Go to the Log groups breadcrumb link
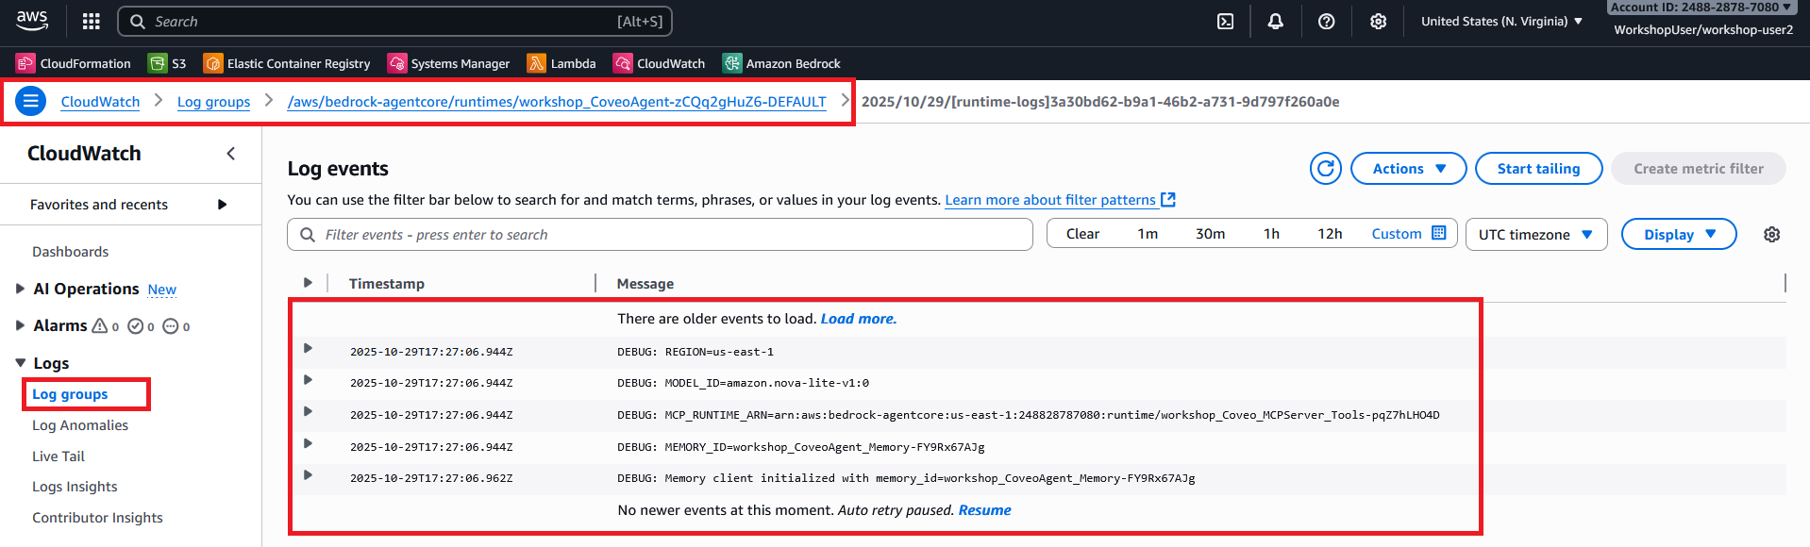Image resolution: width=1810 pixels, height=547 pixels. pyautogui.click(x=213, y=102)
